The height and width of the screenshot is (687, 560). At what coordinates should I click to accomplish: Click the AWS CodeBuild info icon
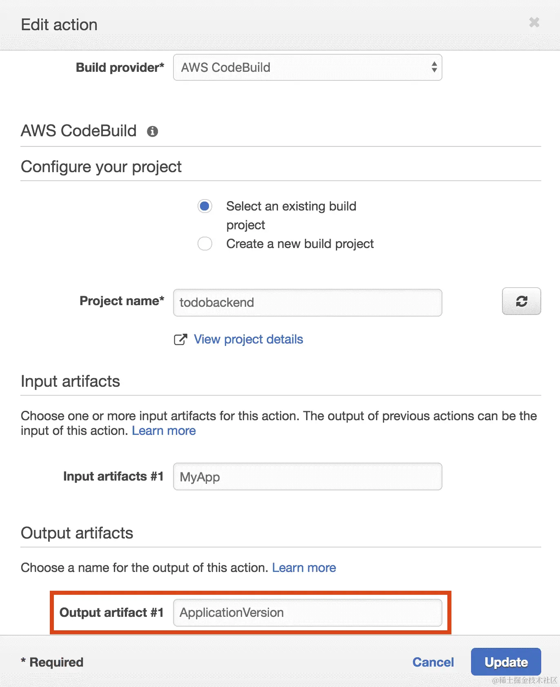click(152, 131)
